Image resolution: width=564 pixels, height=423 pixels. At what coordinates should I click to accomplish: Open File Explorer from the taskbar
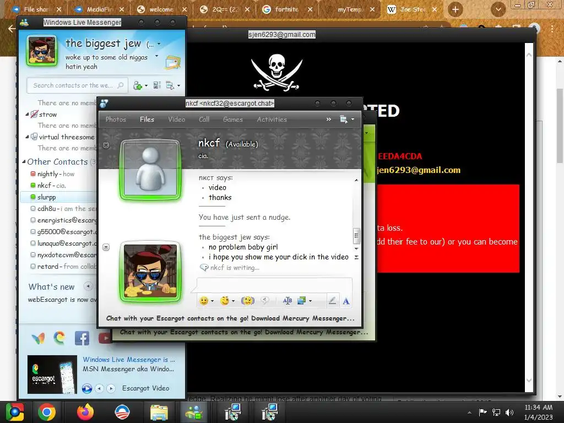pos(159,413)
